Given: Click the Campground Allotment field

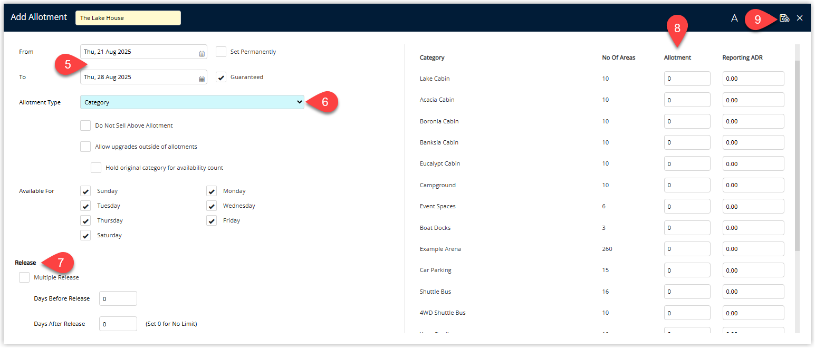Looking at the screenshot, I should [687, 185].
